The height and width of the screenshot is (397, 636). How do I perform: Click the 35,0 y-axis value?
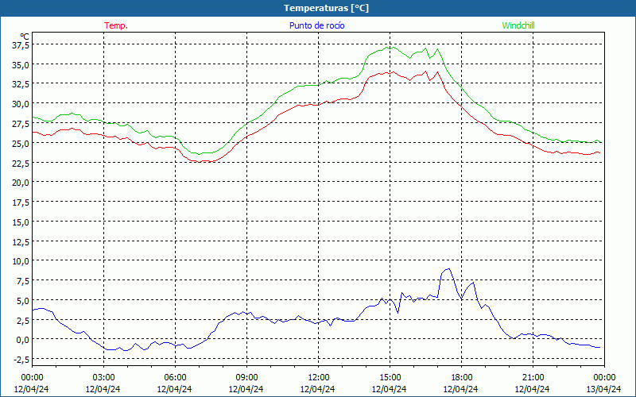(21, 65)
